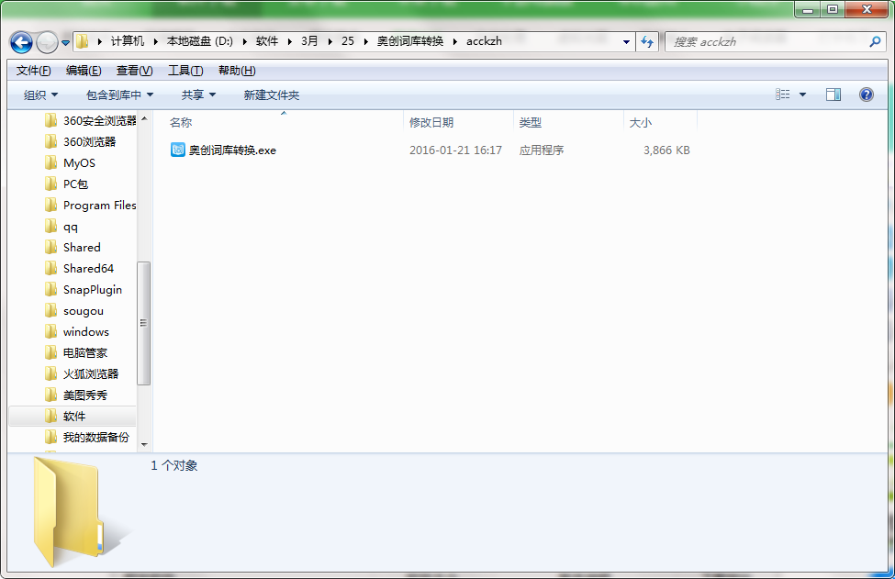Open the 工具(T) menu
Screen dimensions: 895x579
coord(185,71)
